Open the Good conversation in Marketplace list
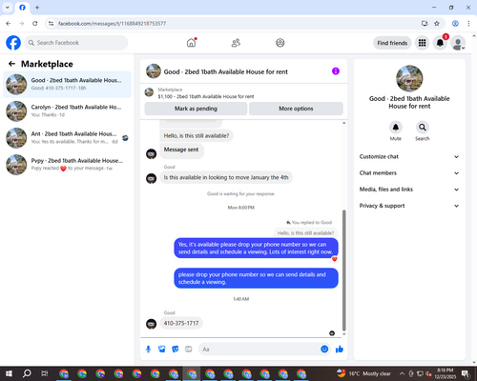This screenshot has width=477, height=381. (x=67, y=84)
